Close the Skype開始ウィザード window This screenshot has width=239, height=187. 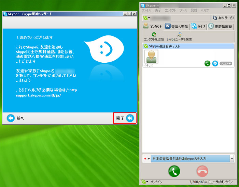134,14
